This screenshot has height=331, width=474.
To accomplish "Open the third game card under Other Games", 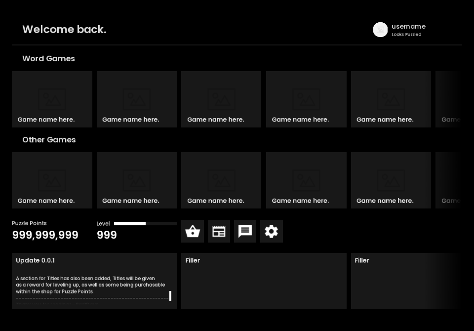I will point(221,180).
